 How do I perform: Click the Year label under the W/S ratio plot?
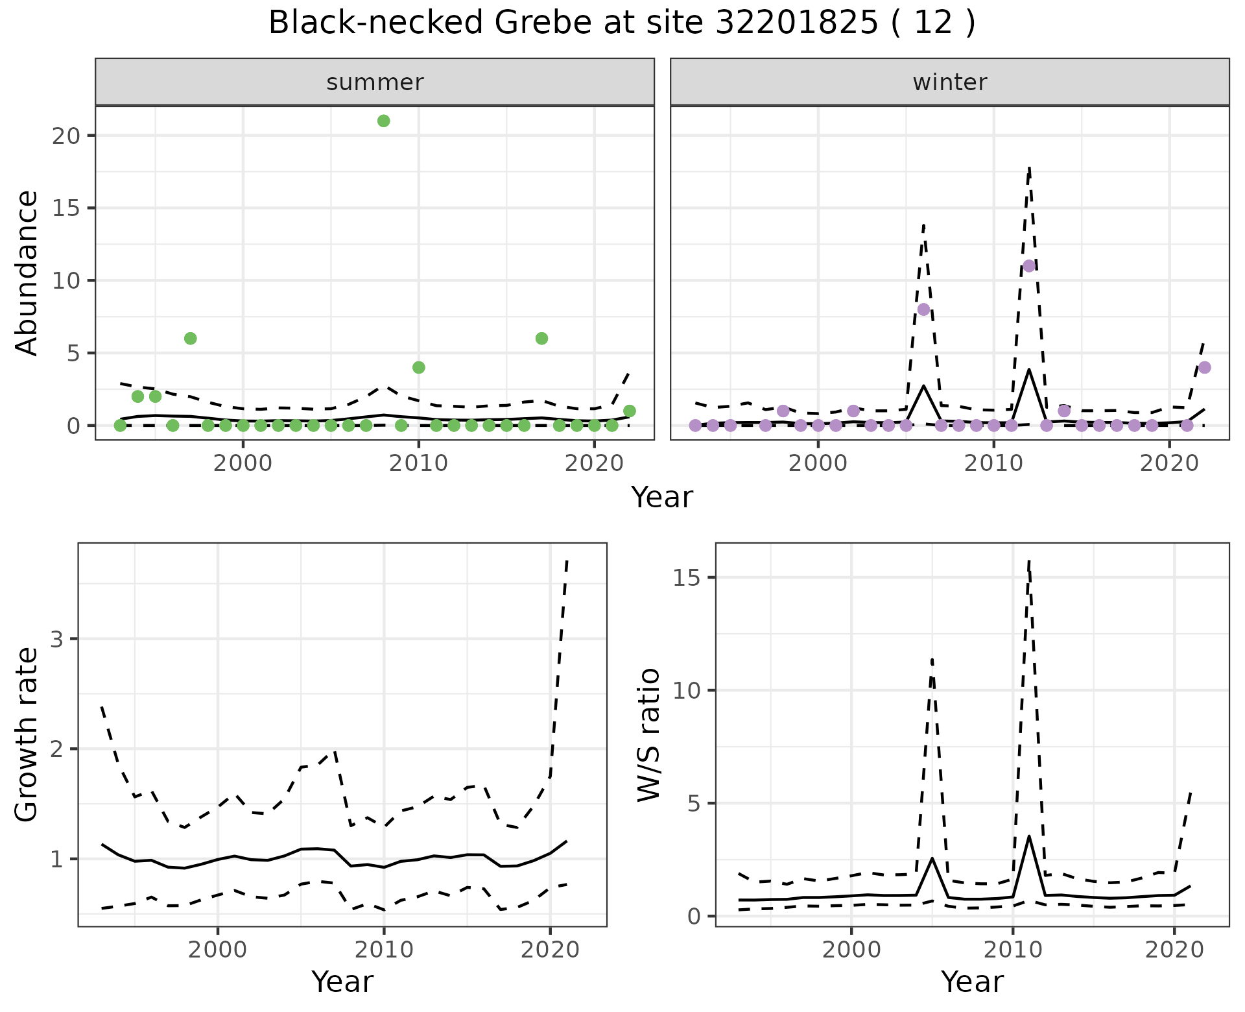coord(971,982)
